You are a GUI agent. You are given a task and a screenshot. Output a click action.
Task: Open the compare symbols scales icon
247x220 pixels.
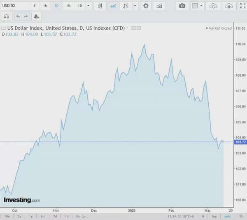click(x=6, y=16)
